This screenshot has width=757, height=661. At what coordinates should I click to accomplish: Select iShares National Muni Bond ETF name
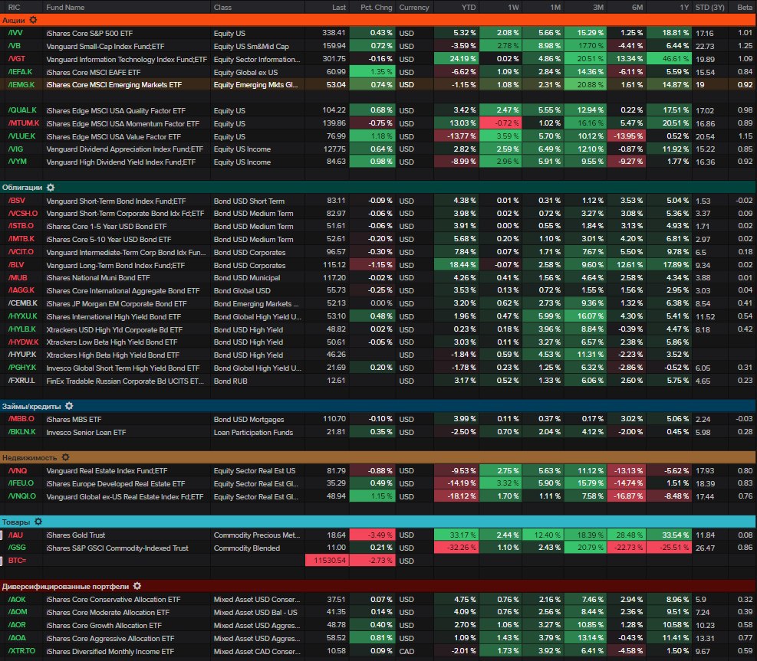(98, 278)
